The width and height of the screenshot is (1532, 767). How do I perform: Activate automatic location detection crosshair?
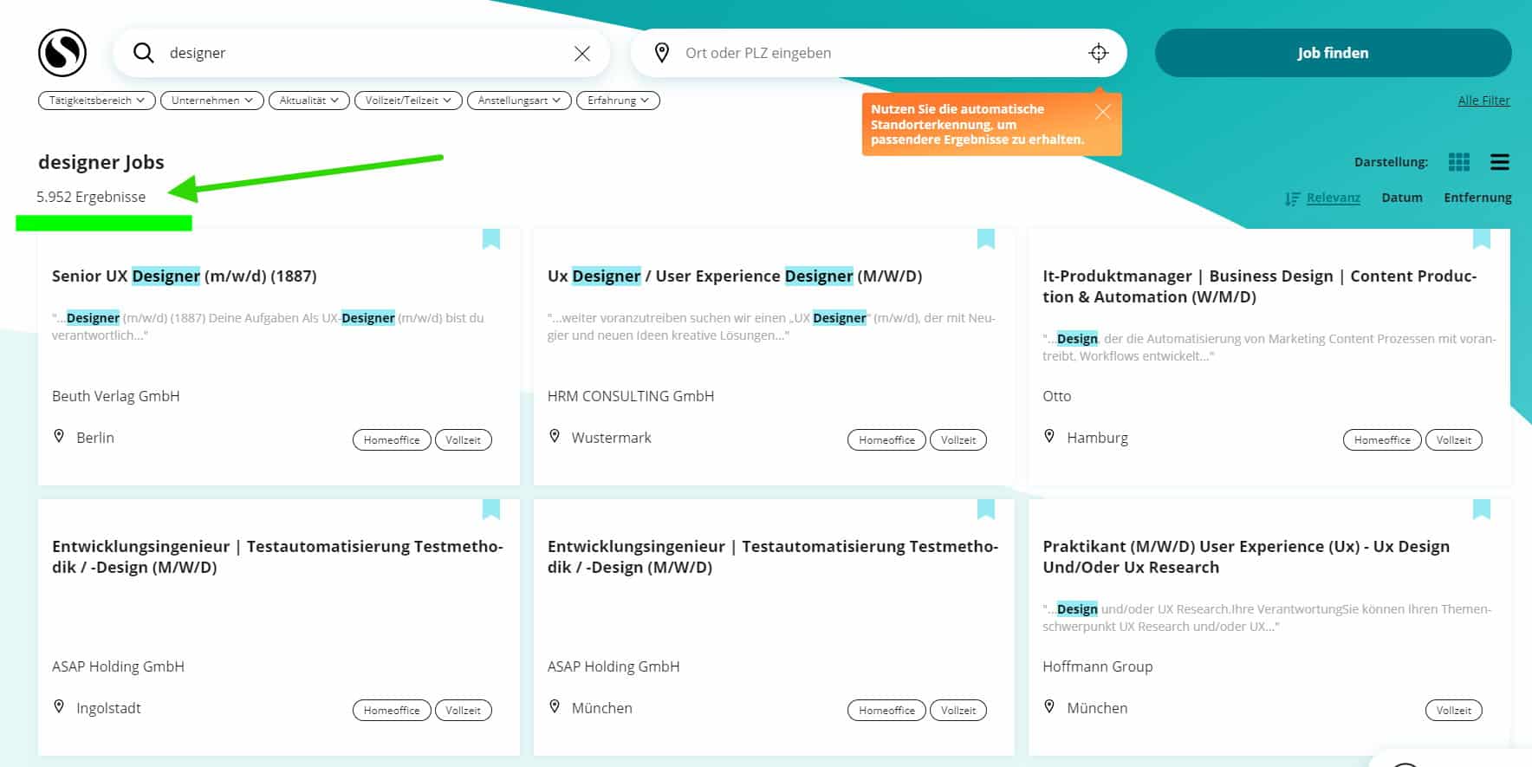tap(1099, 53)
